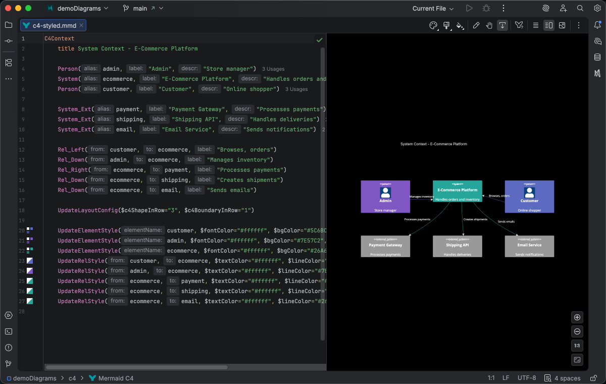Open the Mermaid tool window on right sidebar
606x384 pixels.
click(597, 74)
